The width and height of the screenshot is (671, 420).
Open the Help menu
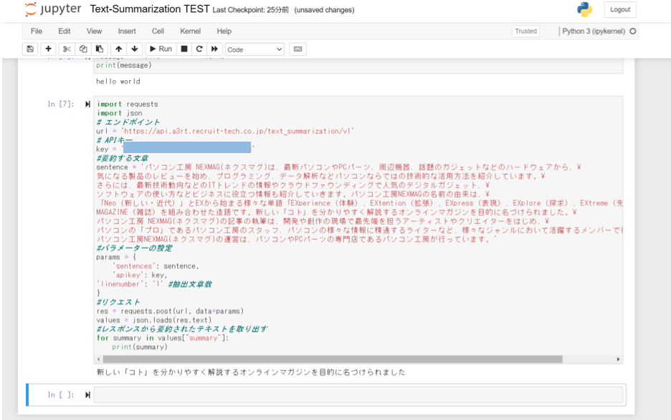(x=224, y=31)
